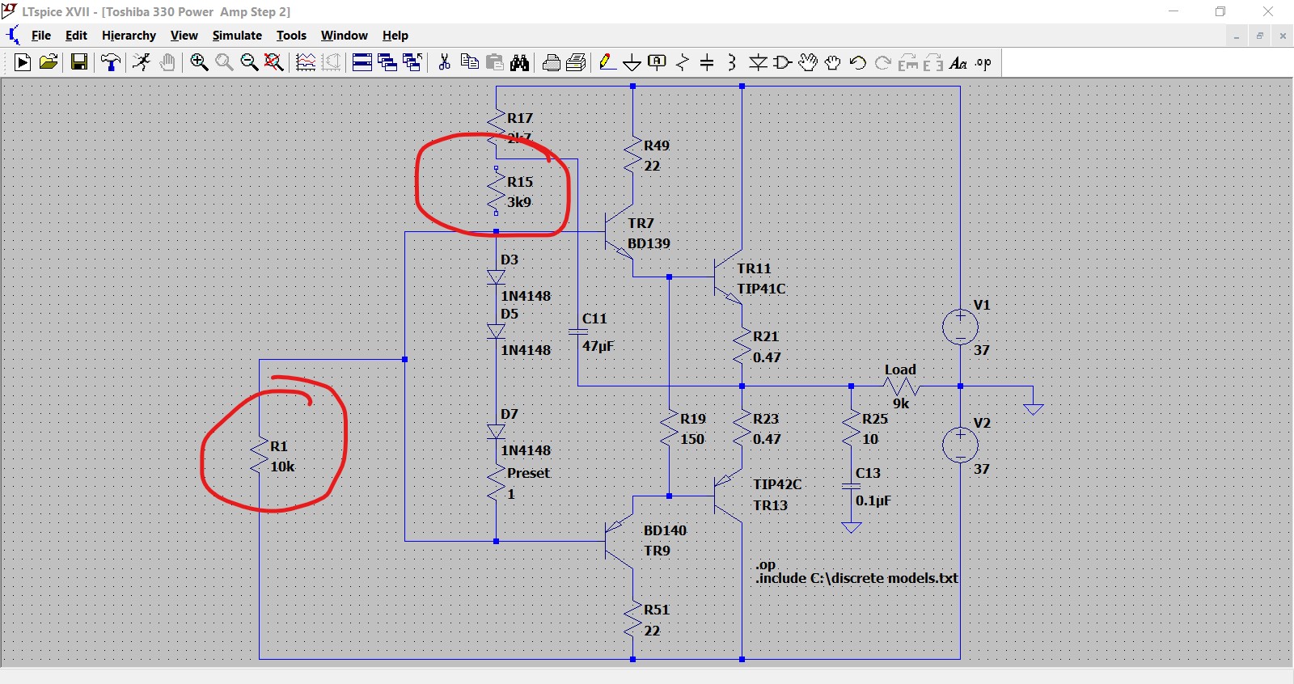
Task: Open the Simulate menu
Action: pyautogui.click(x=237, y=36)
